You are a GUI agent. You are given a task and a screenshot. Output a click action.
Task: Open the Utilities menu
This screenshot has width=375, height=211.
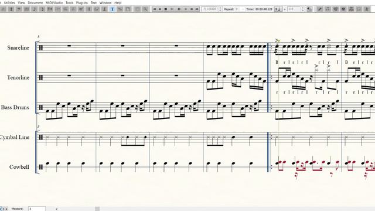coord(9,2)
